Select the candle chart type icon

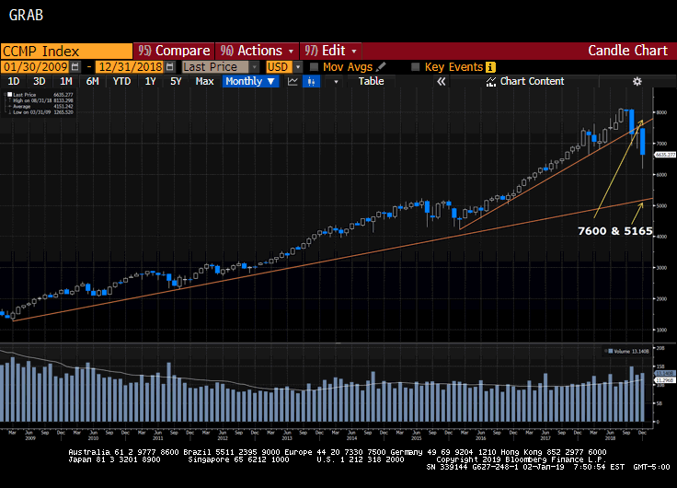click(311, 81)
